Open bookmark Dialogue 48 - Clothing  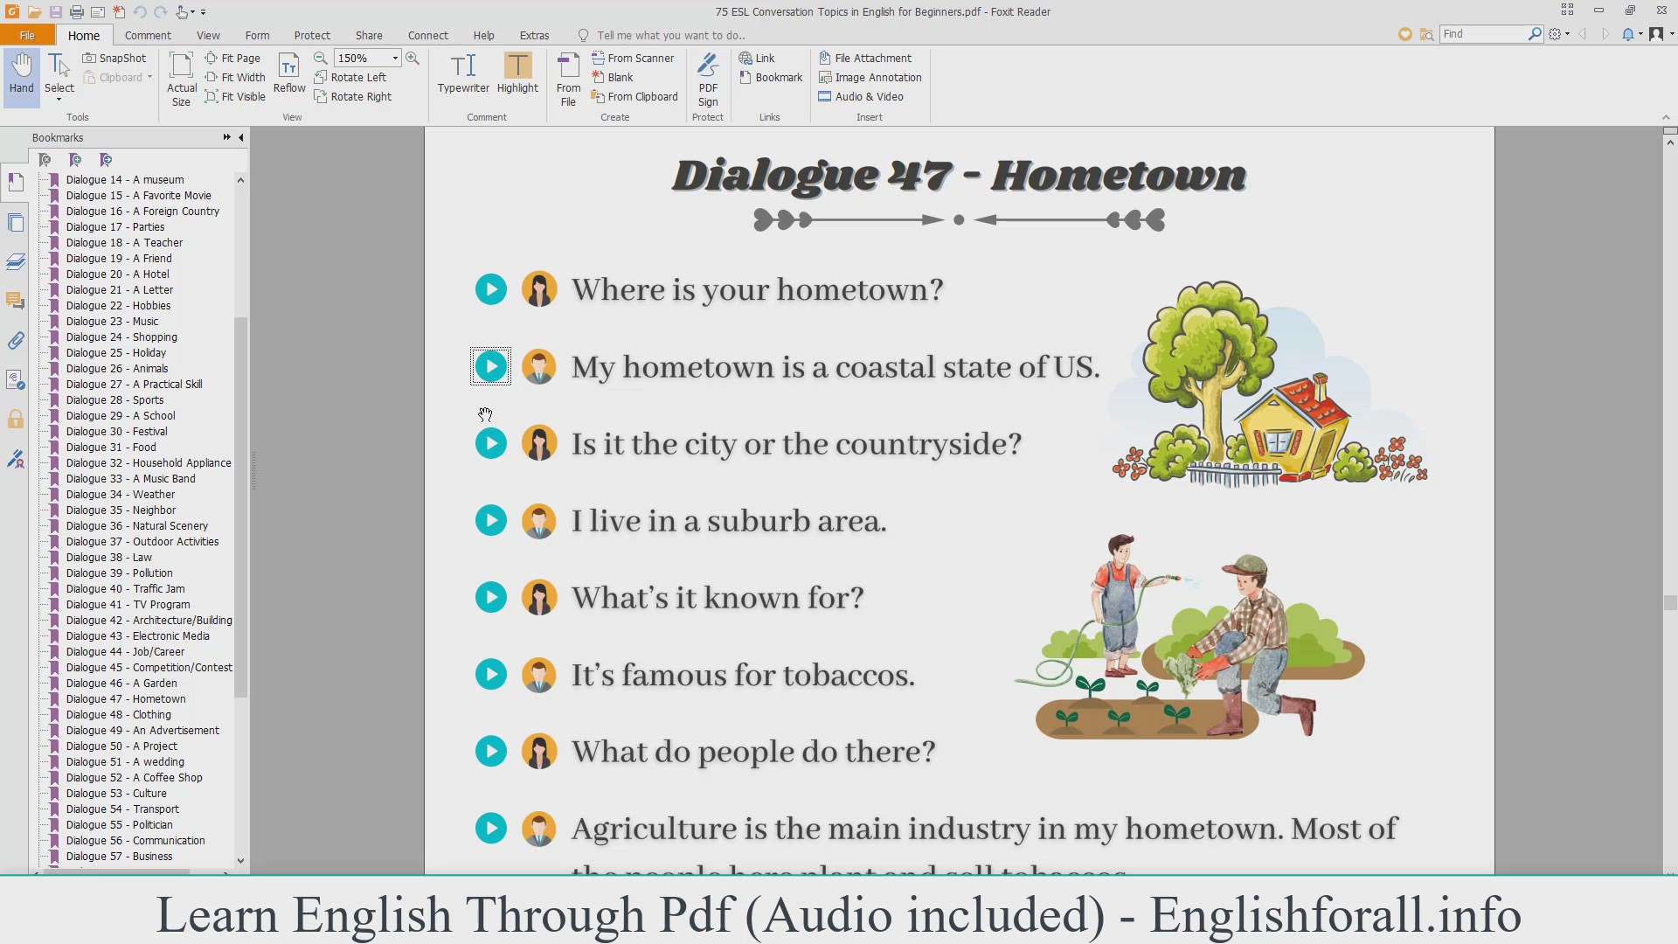tap(118, 714)
